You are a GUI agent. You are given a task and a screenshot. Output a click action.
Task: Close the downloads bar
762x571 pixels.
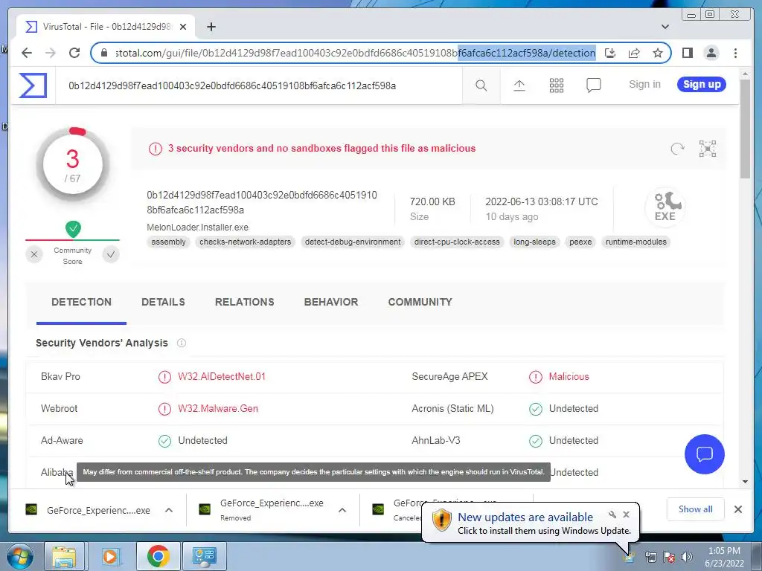point(737,509)
